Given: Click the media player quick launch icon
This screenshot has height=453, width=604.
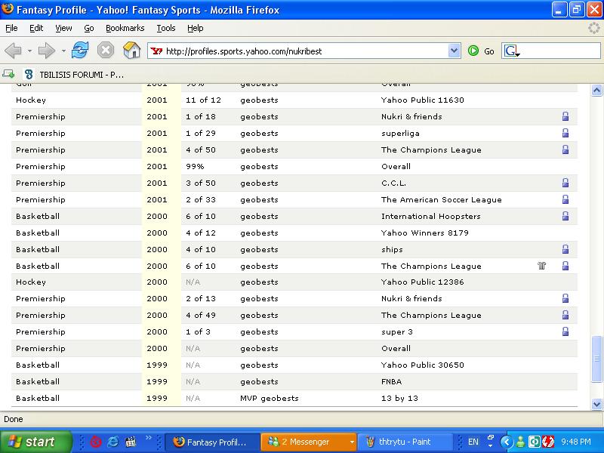Looking at the screenshot, I should (x=131, y=442).
